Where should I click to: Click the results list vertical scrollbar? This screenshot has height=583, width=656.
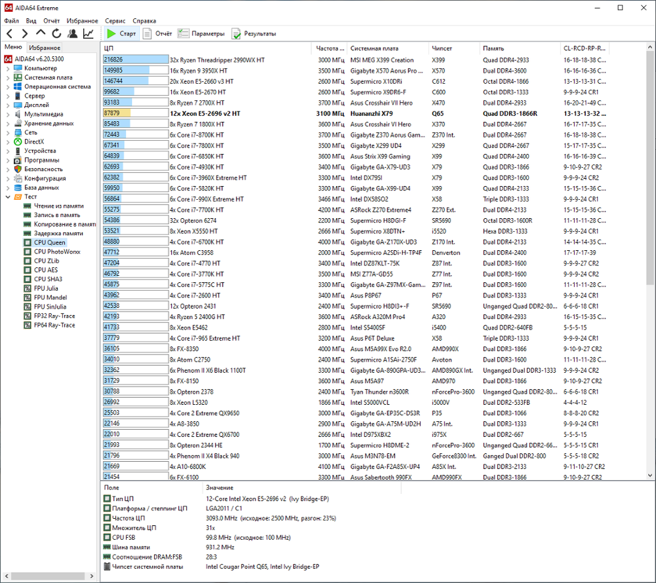point(649,262)
